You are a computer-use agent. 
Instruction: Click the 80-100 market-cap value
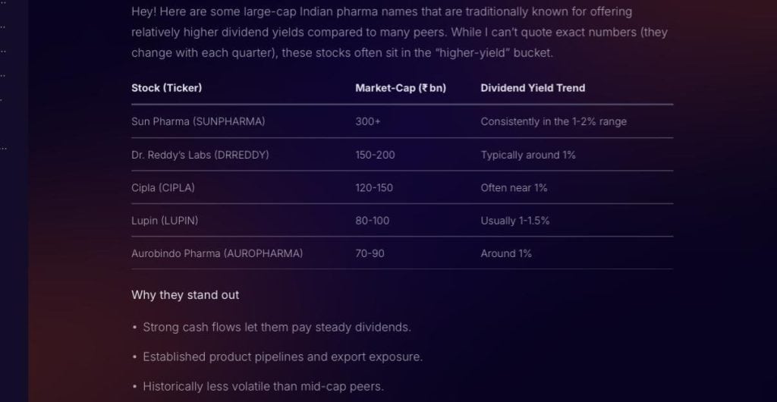pyautogui.click(x=372, y=221)
